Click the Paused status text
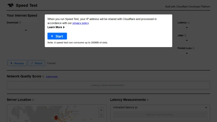The image size is (217, 122). coord(51,63)
